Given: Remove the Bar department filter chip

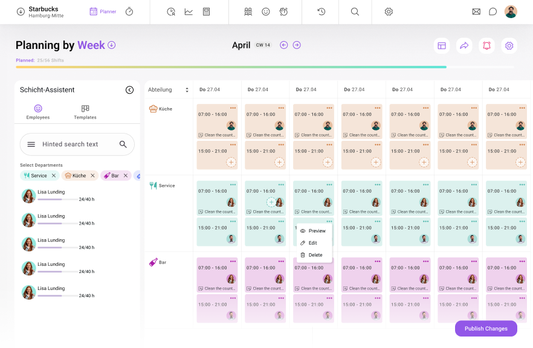Looking at the screenshot, I should [x=126, y=176].
